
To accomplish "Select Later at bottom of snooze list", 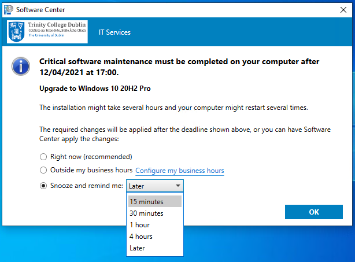I will (x=155, y=248).
